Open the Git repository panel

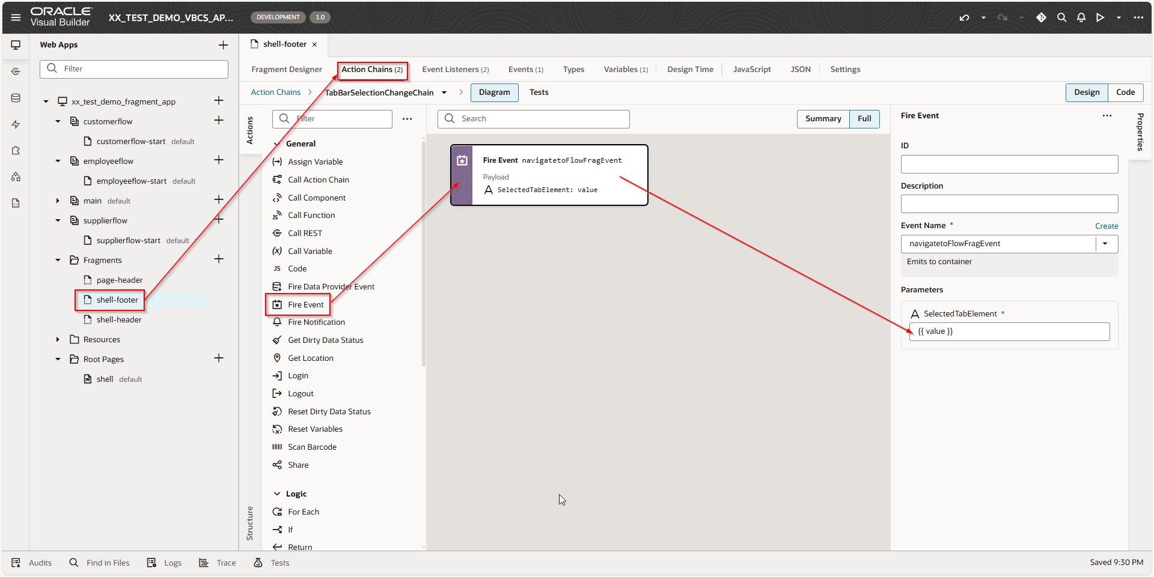tap(1041, 17)
